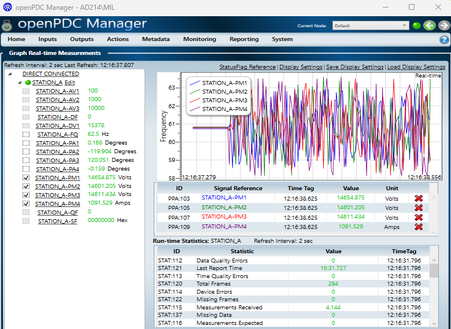Click the gray forward arrow navigation icon
This screenshot has height=329, width=451.
tap(442, 25)
